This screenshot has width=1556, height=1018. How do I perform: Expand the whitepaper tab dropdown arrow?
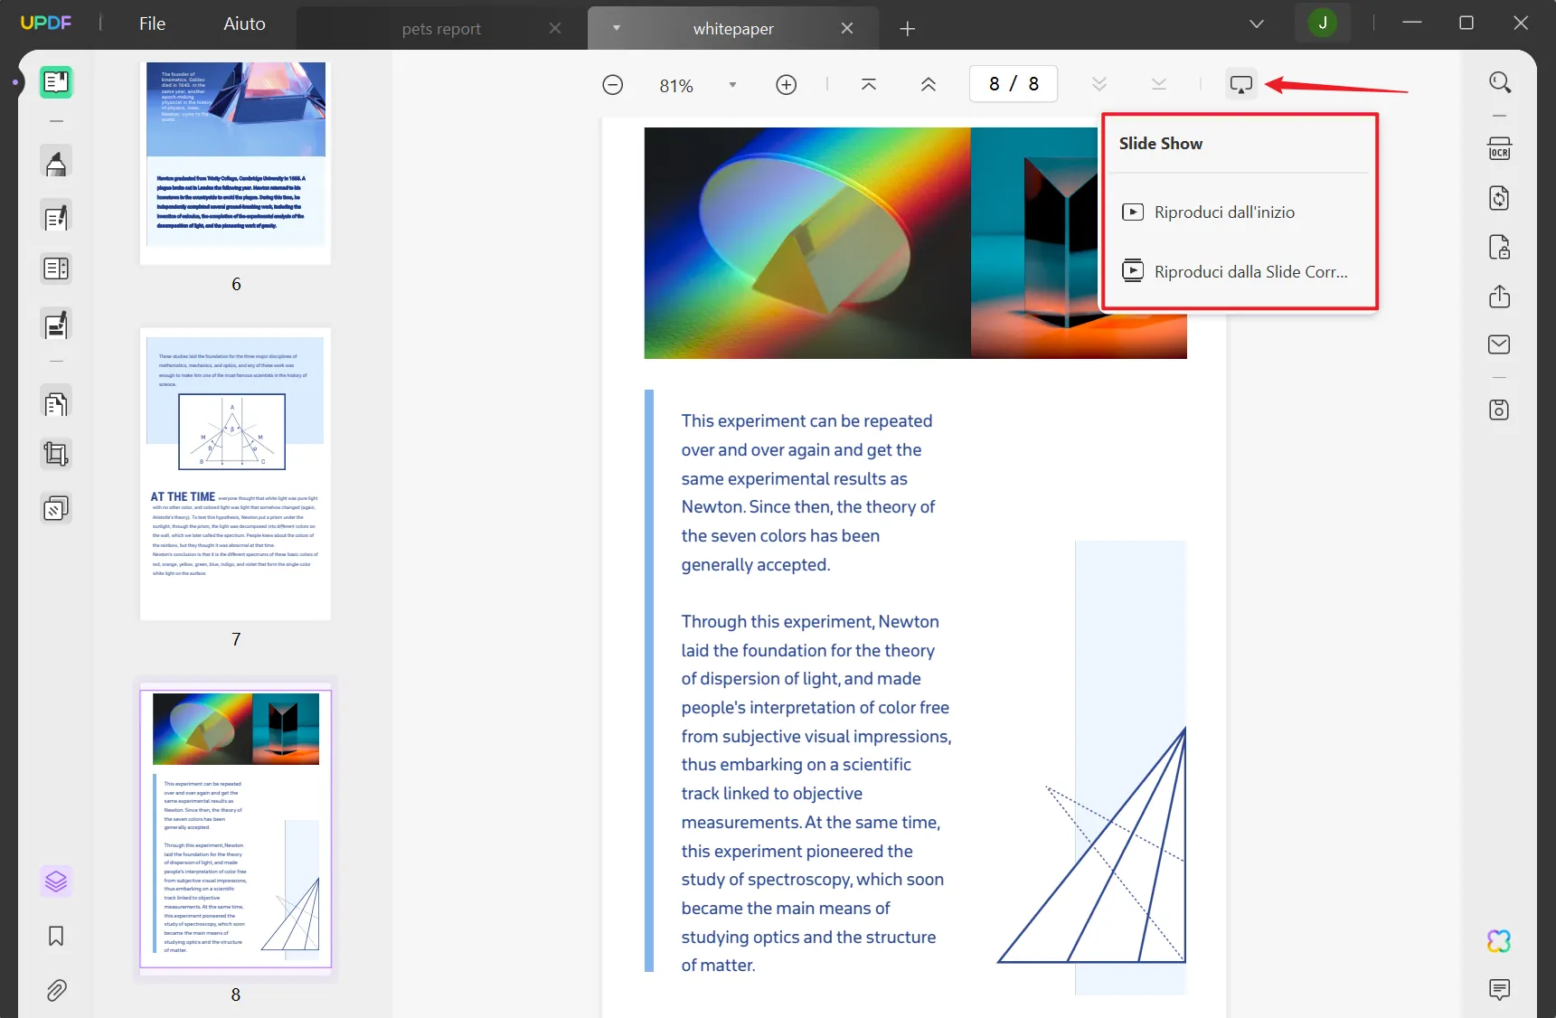coord(617,28)
